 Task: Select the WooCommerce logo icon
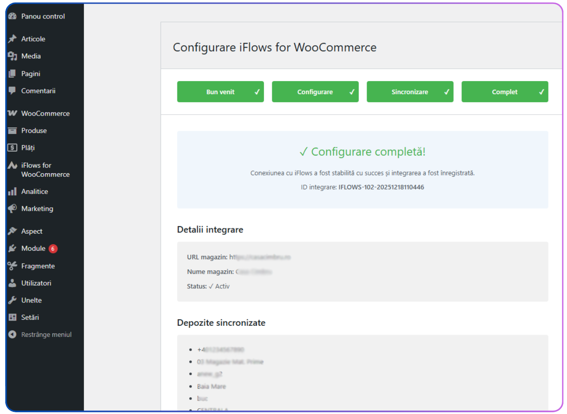click(13, 113)
